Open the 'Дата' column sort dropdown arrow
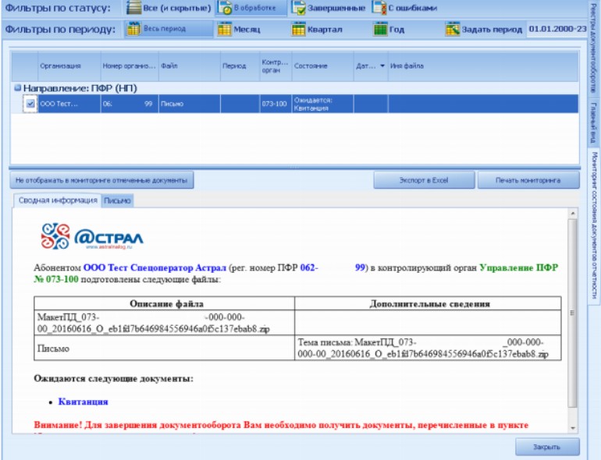Image resolution: width=601 pixels, height=460 pixels. click(382, 66)
